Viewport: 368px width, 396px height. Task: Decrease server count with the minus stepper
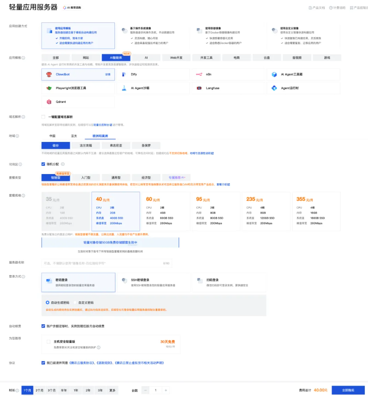tap(146, 390)
